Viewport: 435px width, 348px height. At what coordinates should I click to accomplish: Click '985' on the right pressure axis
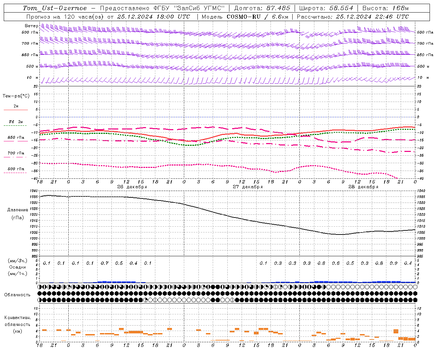click(x=421, y=256)
